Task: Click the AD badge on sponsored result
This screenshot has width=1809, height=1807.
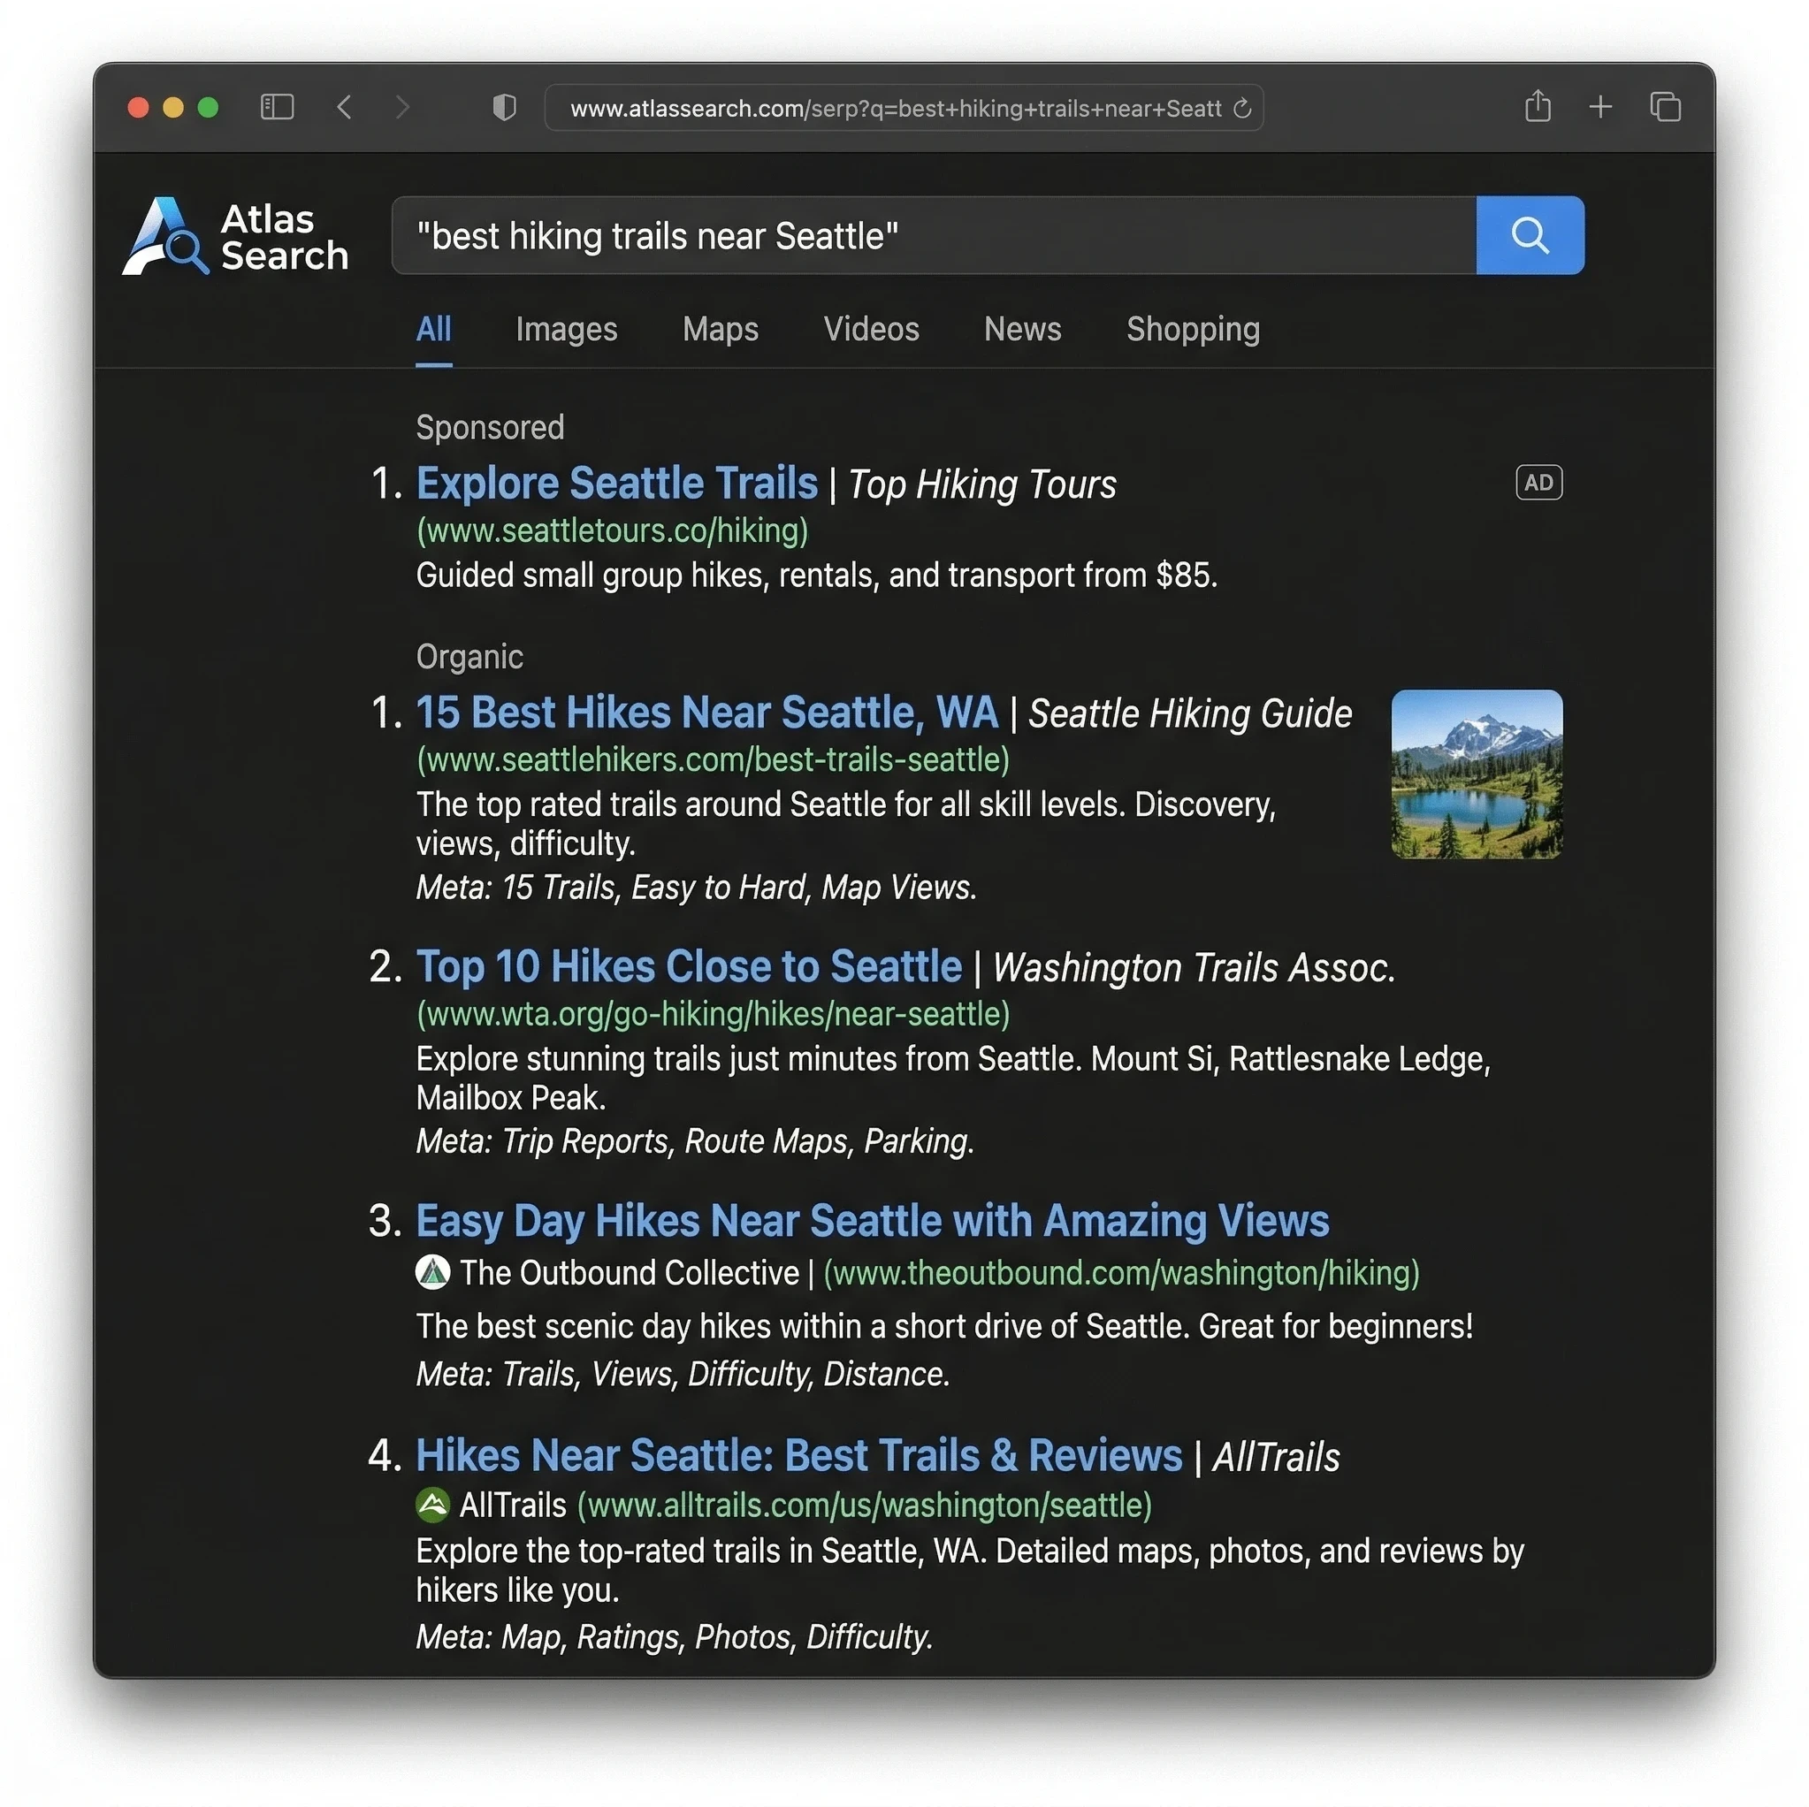Action: point(1538,483)
